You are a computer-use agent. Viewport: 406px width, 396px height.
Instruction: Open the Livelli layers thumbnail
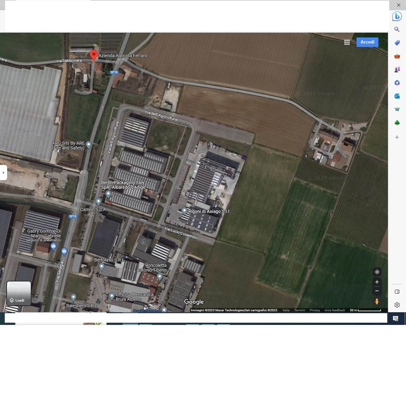tap(19, 293)
